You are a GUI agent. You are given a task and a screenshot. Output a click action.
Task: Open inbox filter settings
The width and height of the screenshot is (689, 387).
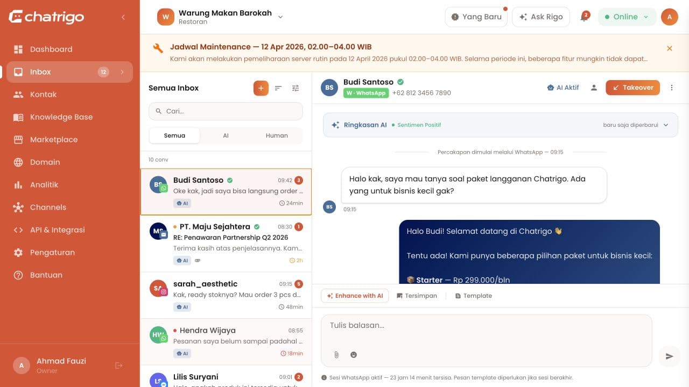(x=296, y=88)
